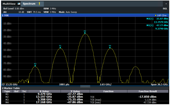
Task: Click the SWT 79.5 ms sweep time
Action: (34, 12)
